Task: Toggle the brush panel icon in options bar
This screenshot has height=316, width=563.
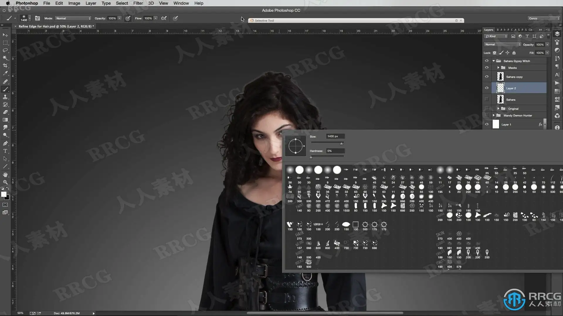Action: pyautogui.click(x=38, y=18)
